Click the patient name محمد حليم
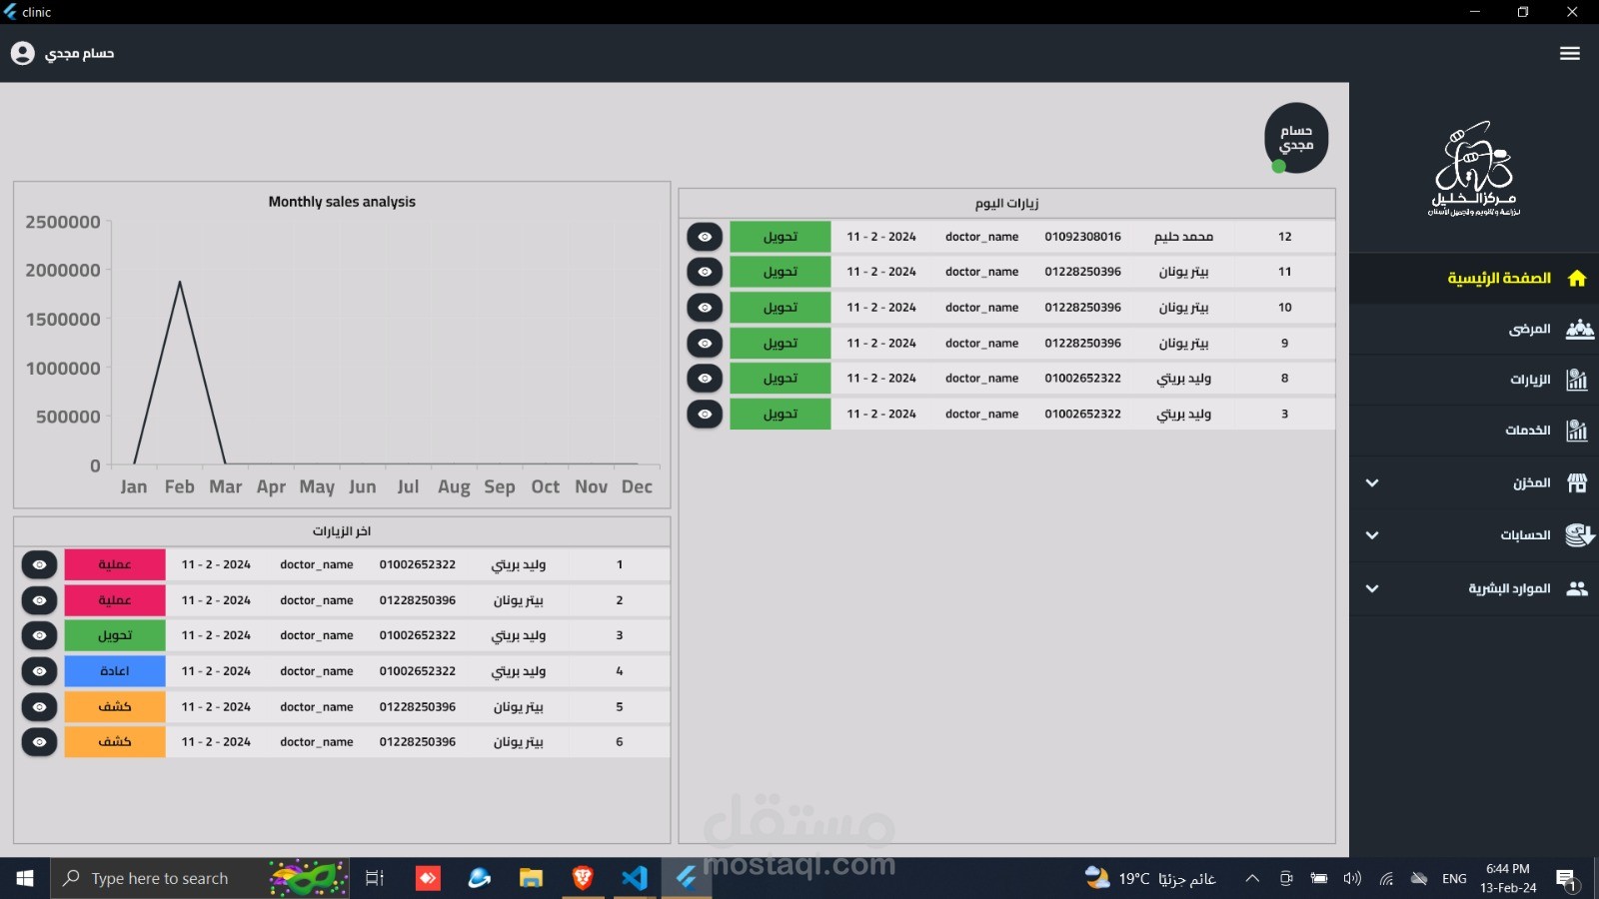 tap(1184, 237)
